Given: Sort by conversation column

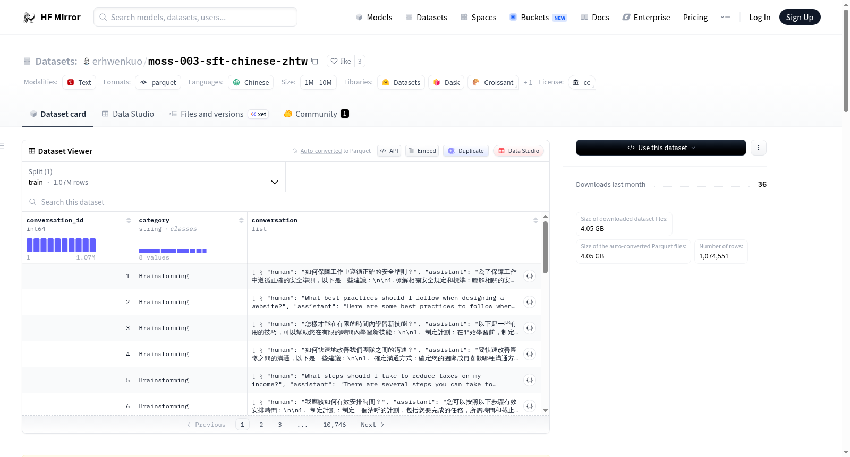Looking at the screenshot, I should (x=535, y=220).
